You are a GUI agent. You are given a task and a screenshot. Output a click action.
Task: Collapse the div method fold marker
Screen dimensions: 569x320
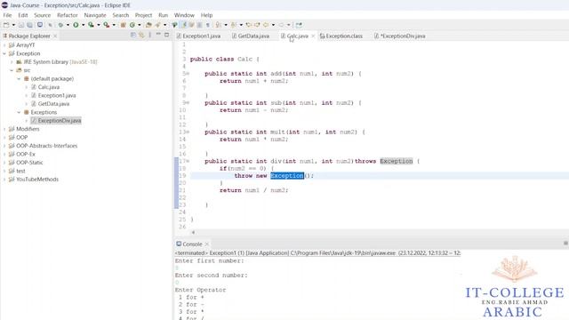coord(188,161)
